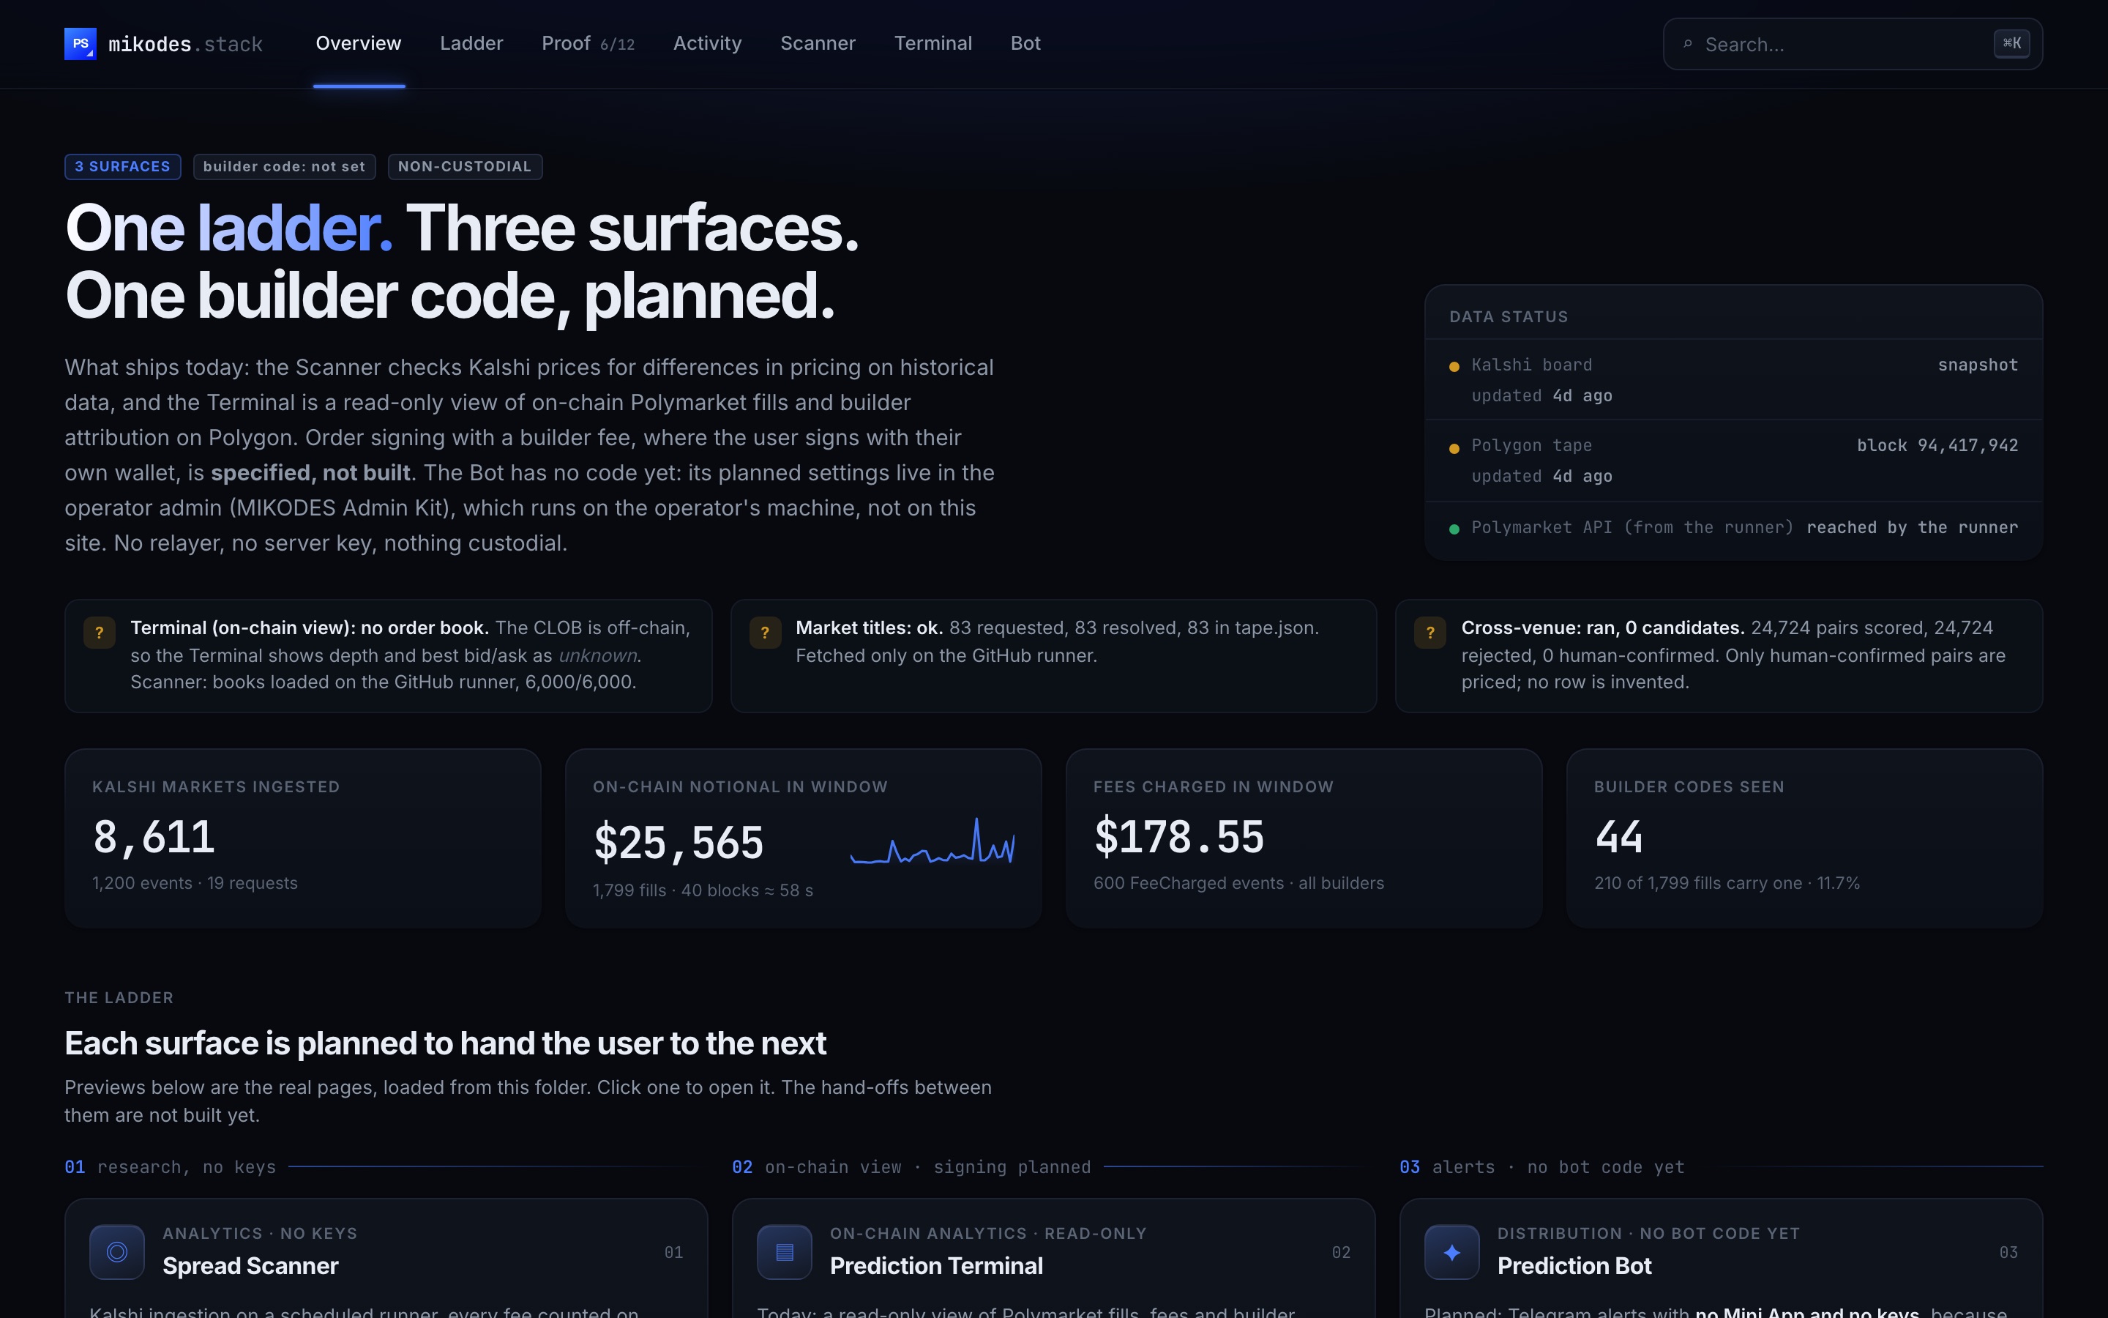The image size is (2108, 1318).
Task: Click the $25,565 notional value
Action: click(x=679, y=843)
